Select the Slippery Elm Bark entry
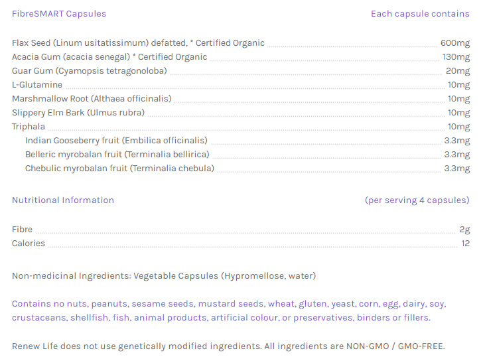Image resolution: width=481 pixels, height=363 pixels. click(x=78, y=113)
